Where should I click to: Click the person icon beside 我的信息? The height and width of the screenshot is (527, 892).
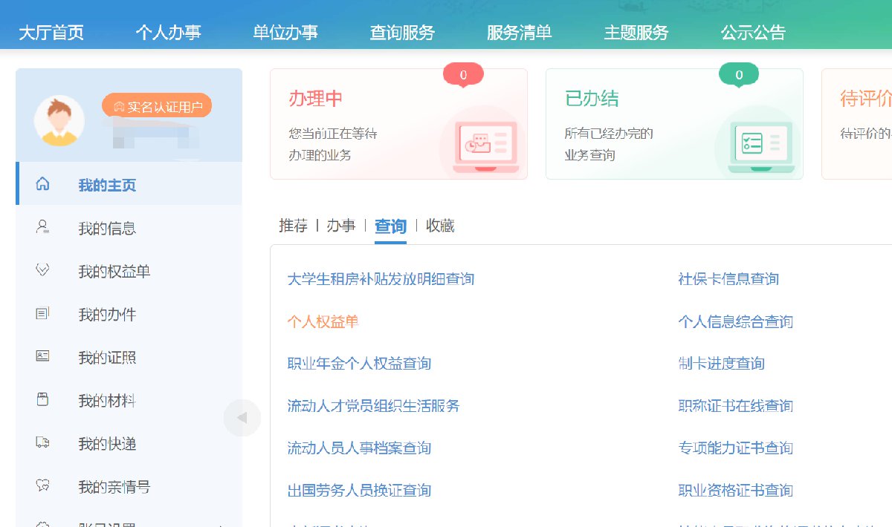[x=42, y=227]
